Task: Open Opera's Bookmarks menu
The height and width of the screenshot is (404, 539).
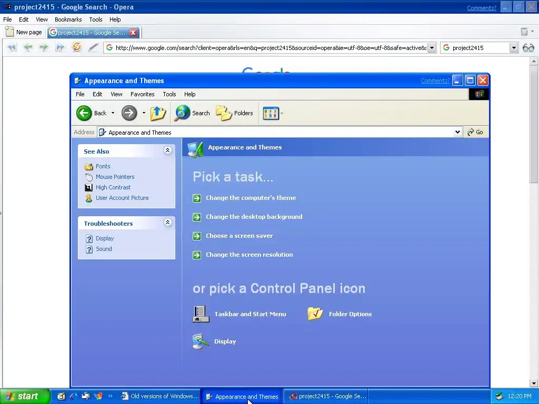Action: (x=68, y=19)
